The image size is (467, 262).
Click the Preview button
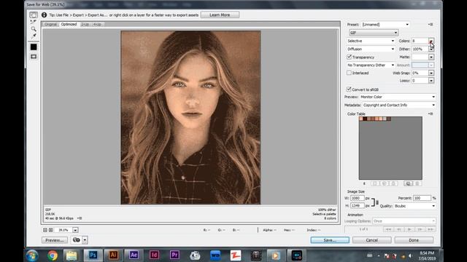[x=55, y=240]
